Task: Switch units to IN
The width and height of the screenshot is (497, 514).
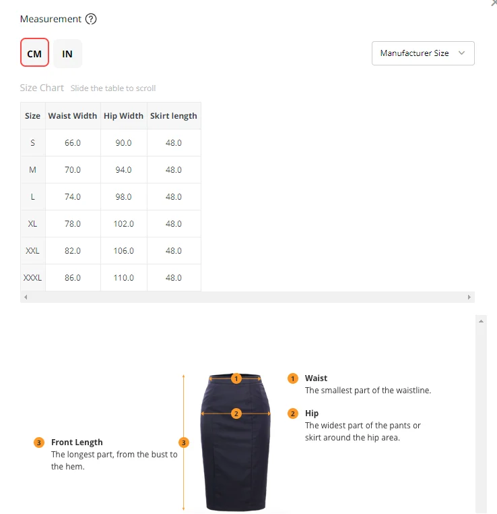Action: tap(67, 54)
